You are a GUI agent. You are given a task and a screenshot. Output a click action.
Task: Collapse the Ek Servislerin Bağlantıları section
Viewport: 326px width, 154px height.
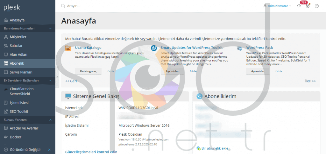50,80
